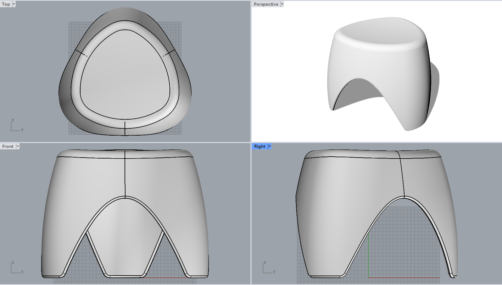Open the Top viewport dropdown arrow

14,4
